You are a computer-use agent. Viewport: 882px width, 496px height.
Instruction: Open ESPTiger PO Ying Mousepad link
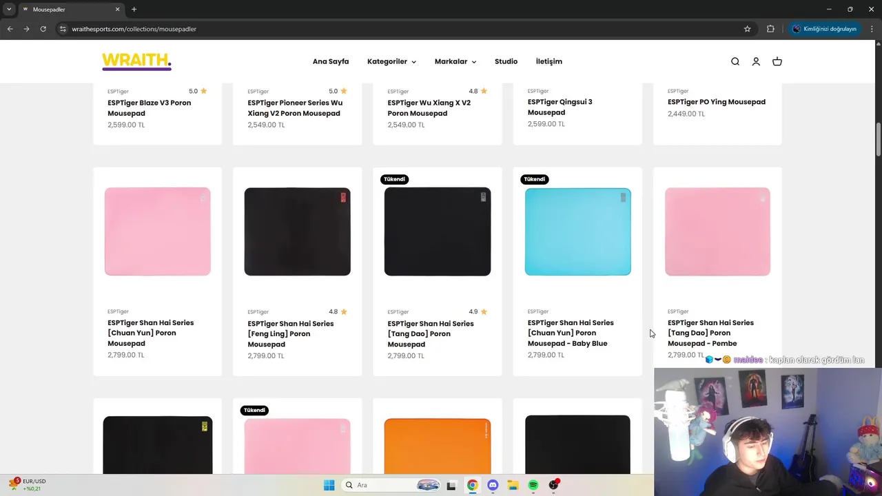(717, 102)
